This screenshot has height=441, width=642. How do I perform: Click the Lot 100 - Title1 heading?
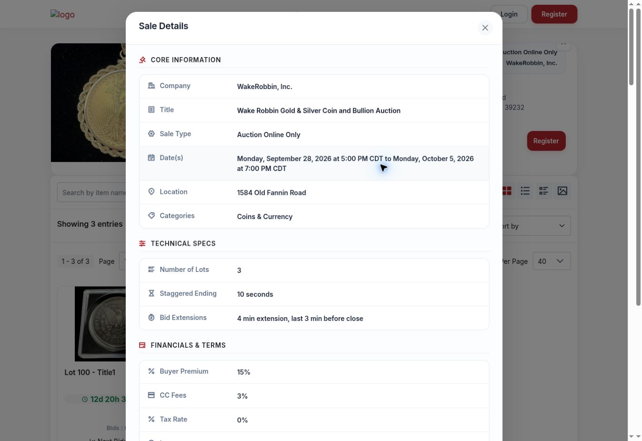click(x=90, y=372)
